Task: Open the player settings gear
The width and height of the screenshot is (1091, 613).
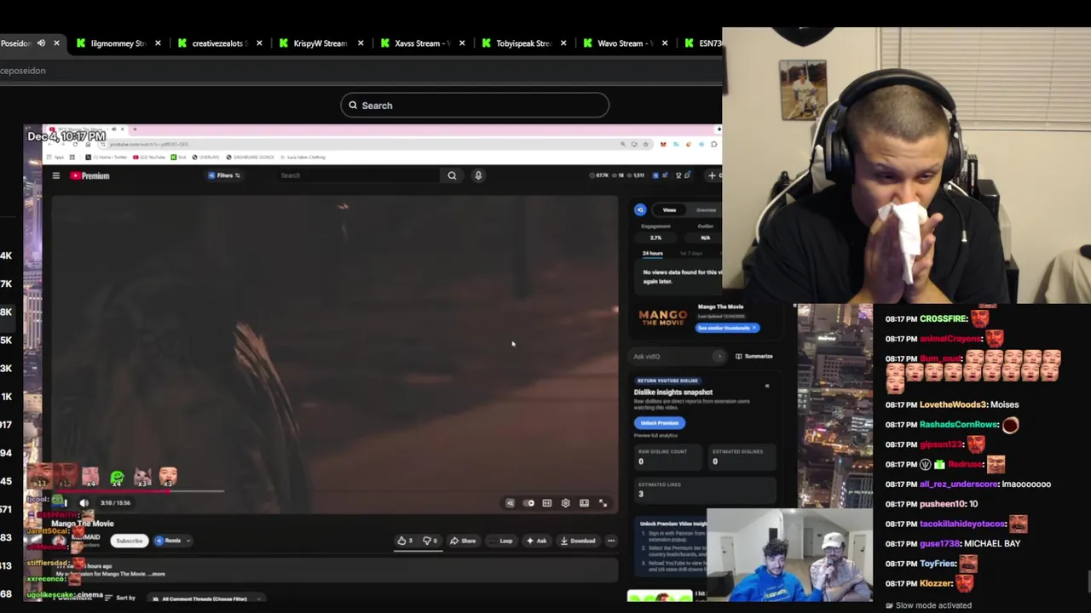Action: (565, 503)
